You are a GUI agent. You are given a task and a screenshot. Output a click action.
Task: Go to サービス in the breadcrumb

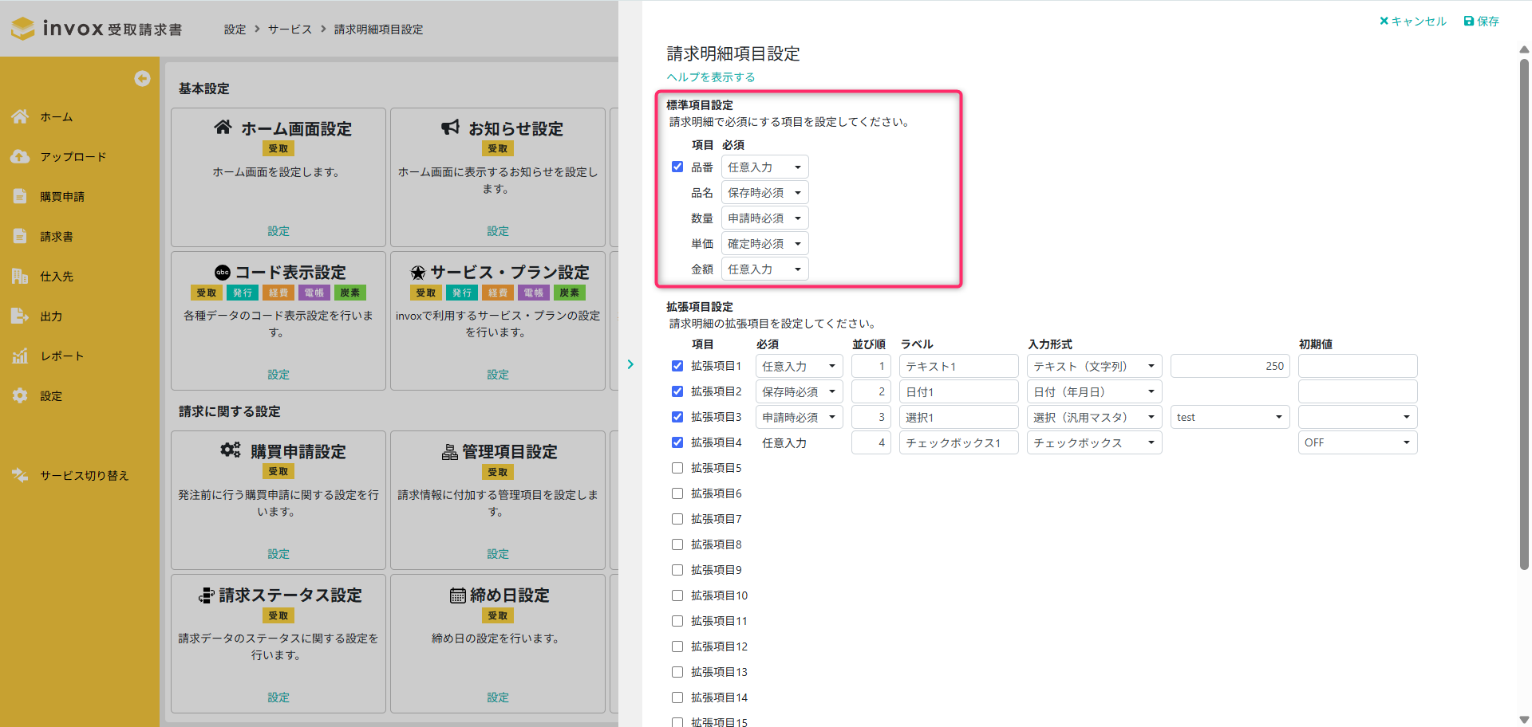(x=290, y=29)
